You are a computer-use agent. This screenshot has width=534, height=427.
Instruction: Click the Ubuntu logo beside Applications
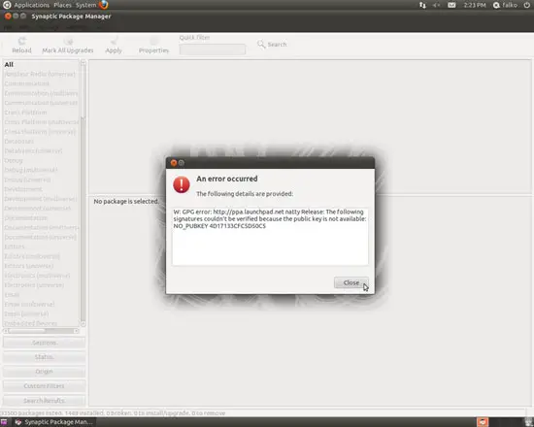click(7, 5)
